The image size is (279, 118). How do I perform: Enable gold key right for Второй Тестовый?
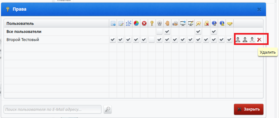(152, 39)
